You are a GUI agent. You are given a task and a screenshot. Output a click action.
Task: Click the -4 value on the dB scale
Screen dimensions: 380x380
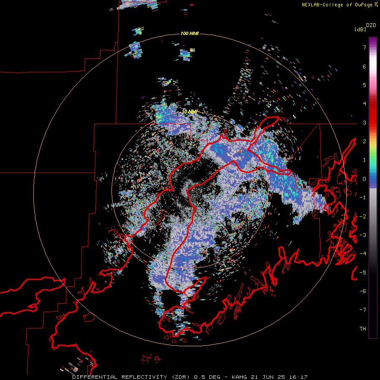[363, 254]
